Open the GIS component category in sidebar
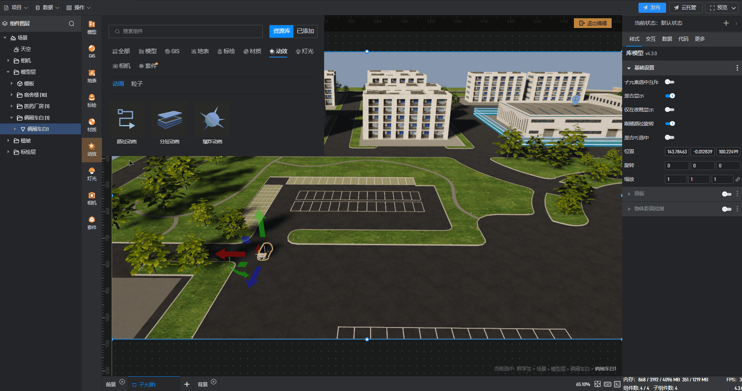The height and width of the screenshot is (391, 742). (92, 51)
